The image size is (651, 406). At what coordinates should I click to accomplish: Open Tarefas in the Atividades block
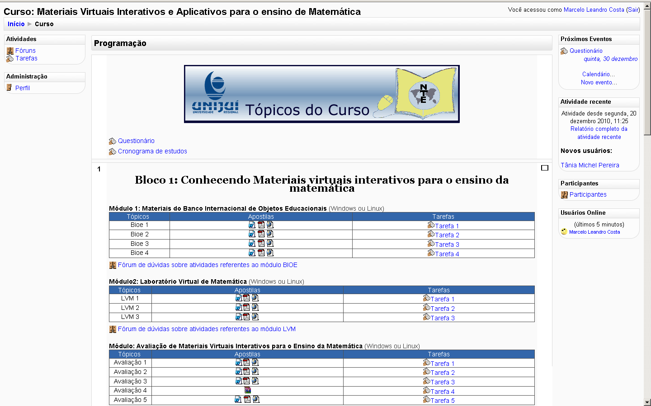(x=26, y=59)
